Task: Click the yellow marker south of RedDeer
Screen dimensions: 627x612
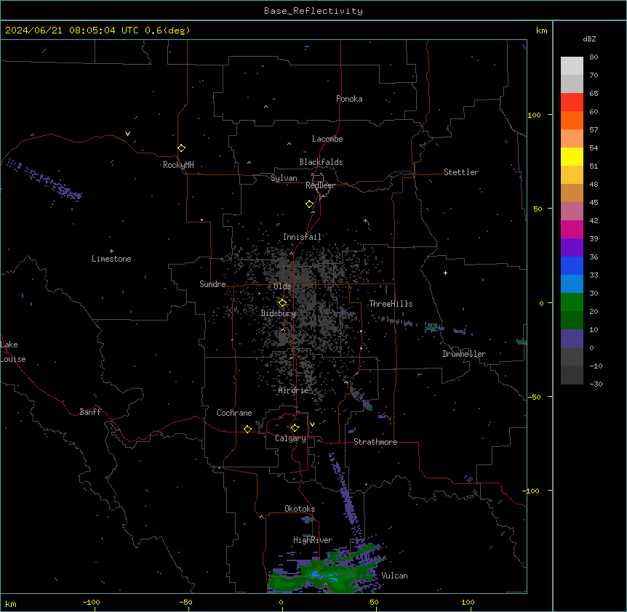Action: [310, 204]
